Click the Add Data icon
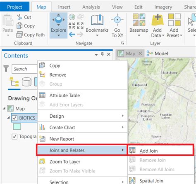This screenshot has width=196, height=184. [x=158, y=20]
